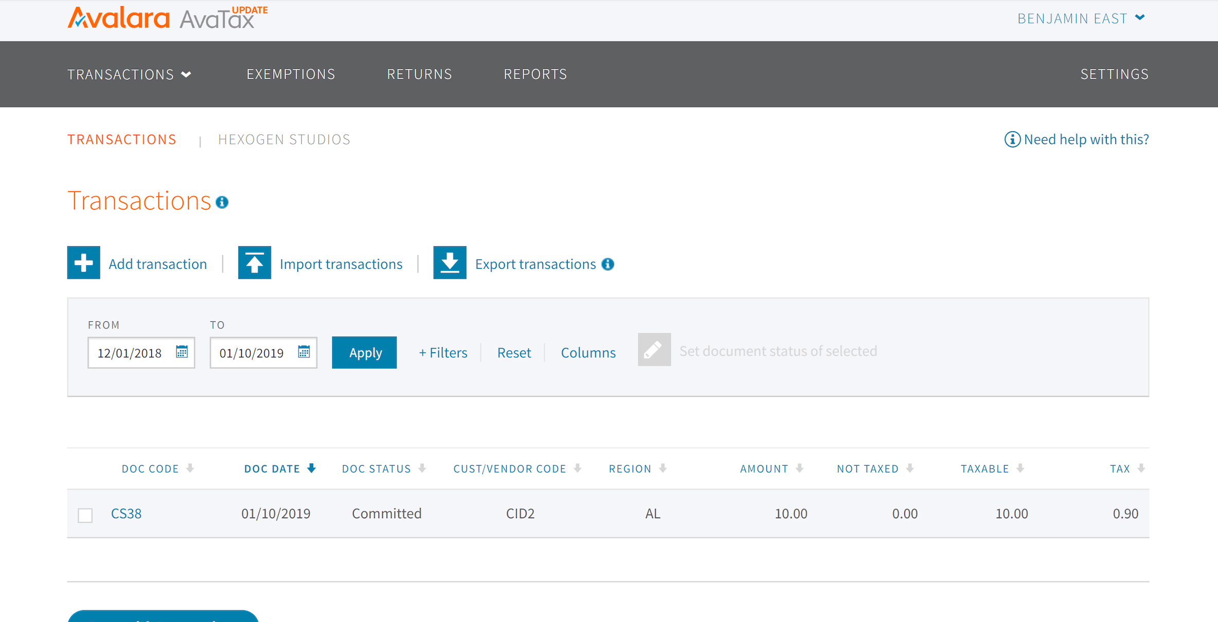1218x622 pixels.
Task: Click the Apply button
Action: (x=364, y=352)
